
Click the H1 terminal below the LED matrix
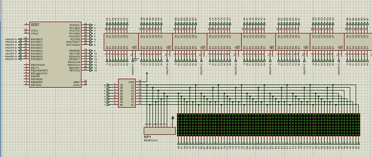(359, 143)
